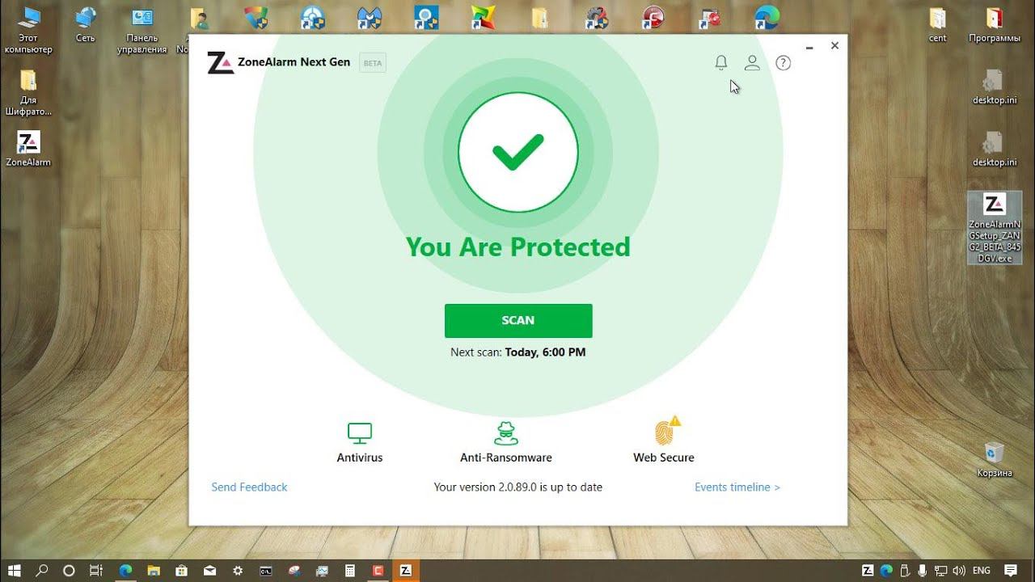The width and height of the screenshot is (1035, 582).
Task: Start a scan with the SCAN button
Action: pos(518,320)
